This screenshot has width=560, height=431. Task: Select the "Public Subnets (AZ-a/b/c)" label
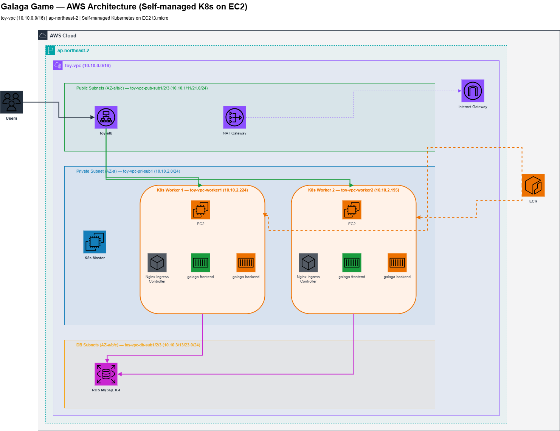(x=142, y=88)
